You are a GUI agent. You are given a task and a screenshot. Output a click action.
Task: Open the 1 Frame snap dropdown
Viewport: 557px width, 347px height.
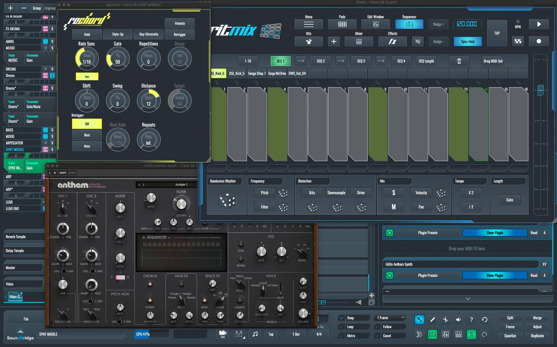pyautogui.click(x=390, y=318)
